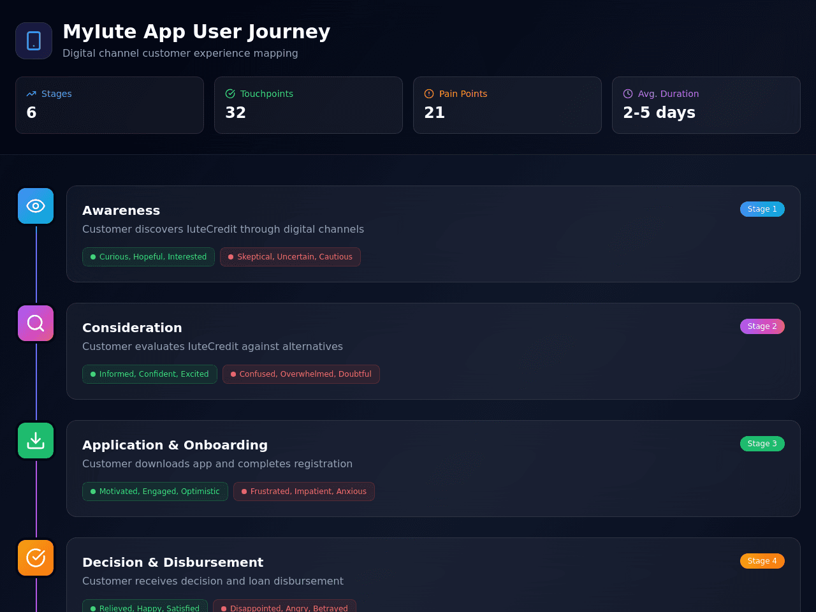The image size is (816, 612).
Task: Click the pain points count 21
Action: 434,113
